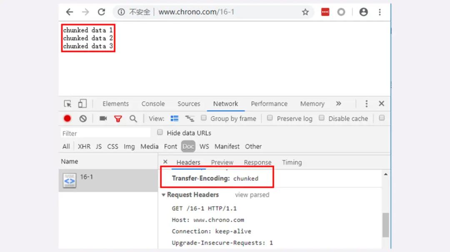Go back in browser history

tap(70, 12)
